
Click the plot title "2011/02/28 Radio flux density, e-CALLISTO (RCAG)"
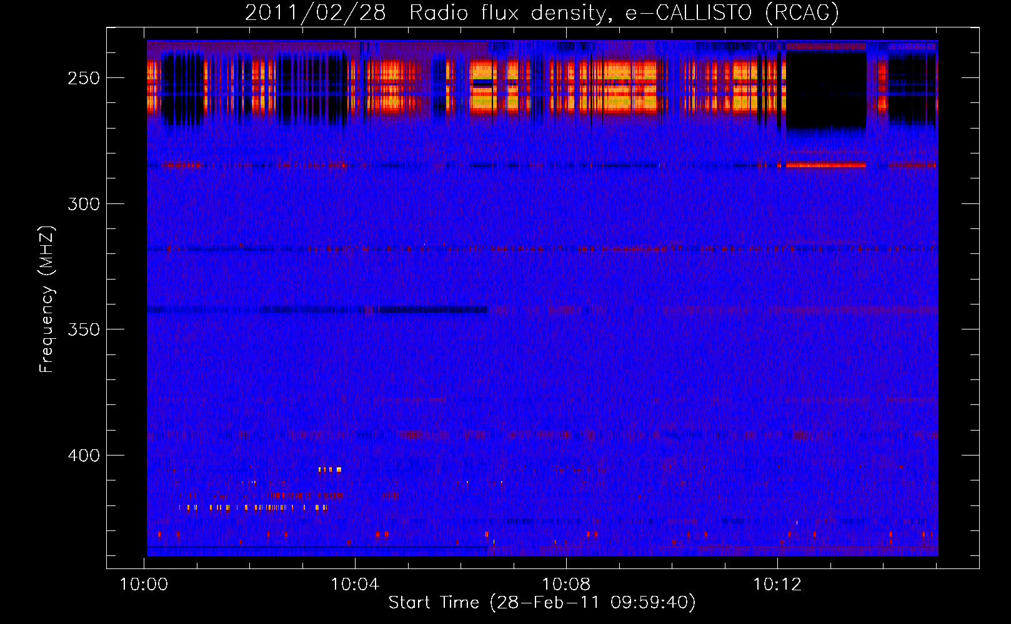[542, 12]
